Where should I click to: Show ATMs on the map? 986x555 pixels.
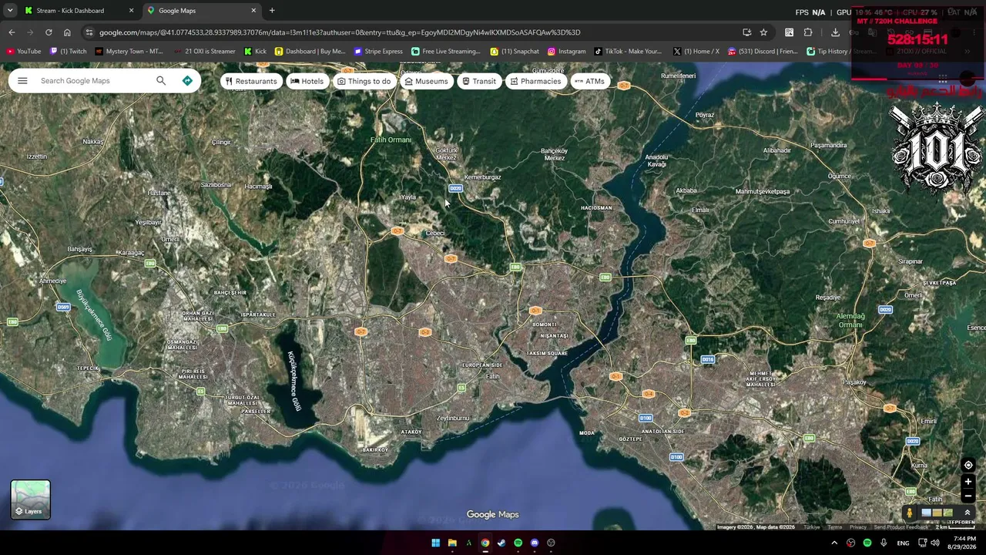point(589,81)
